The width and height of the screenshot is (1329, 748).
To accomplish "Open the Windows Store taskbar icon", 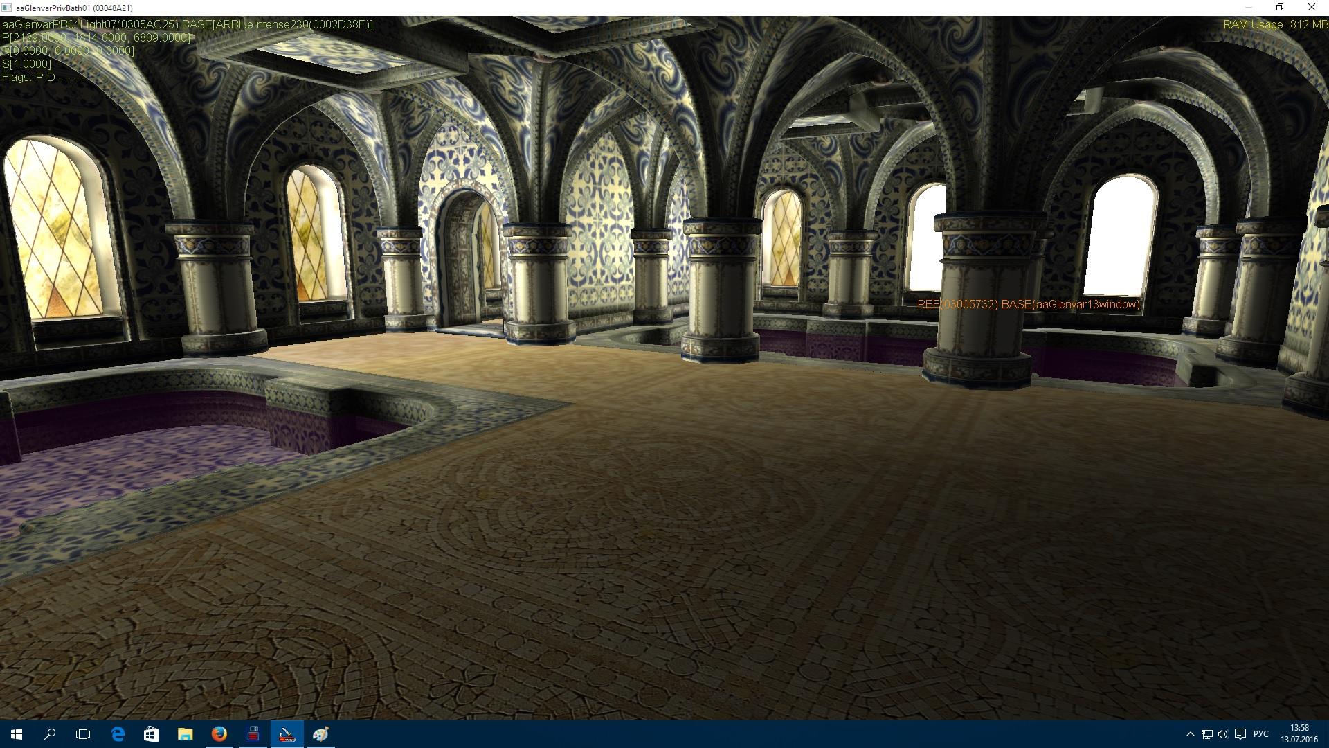I will pyautogui.click(x=151, y=734).
